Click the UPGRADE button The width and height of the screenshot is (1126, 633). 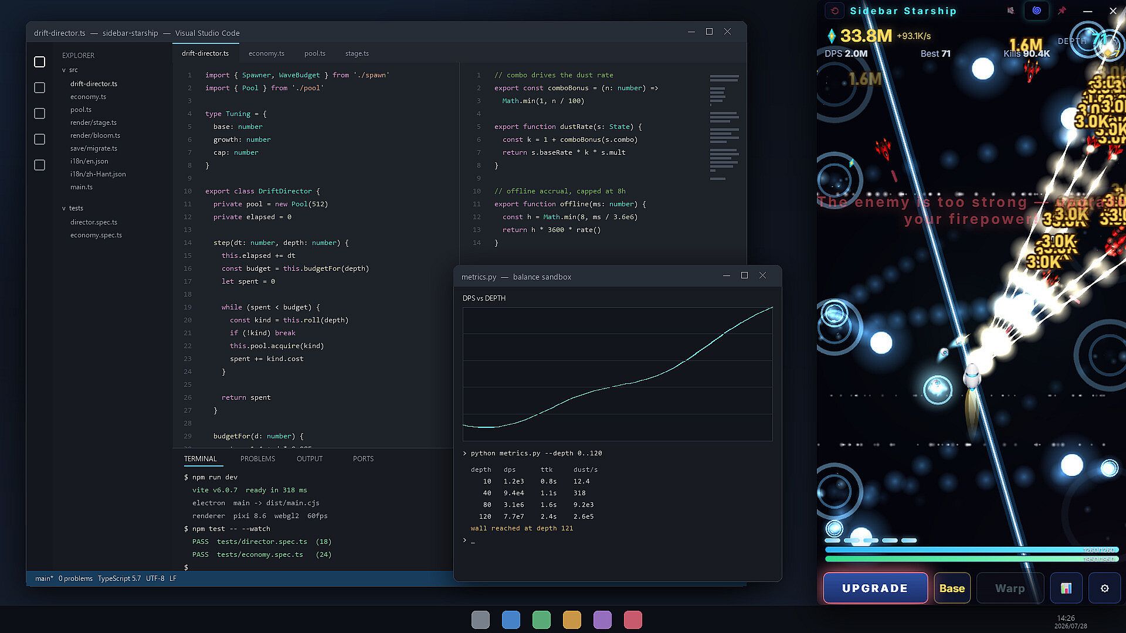point(875,588)
